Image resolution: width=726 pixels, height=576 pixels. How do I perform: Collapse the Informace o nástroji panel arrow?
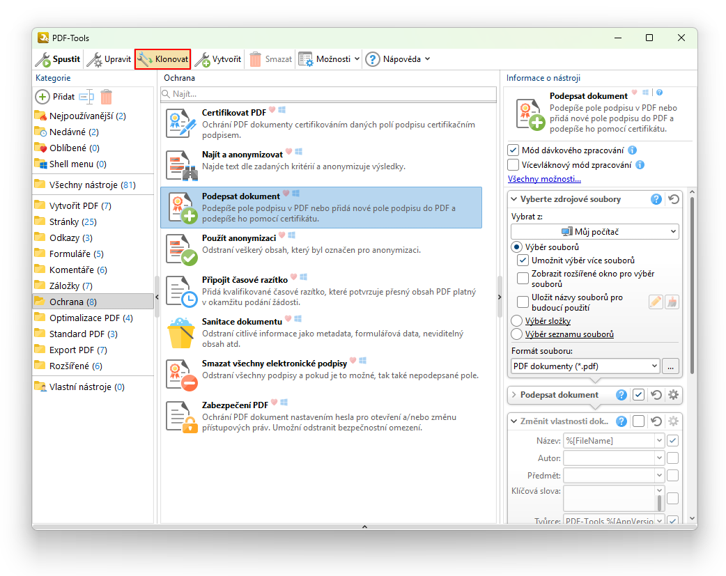click(x=500, y=297)
